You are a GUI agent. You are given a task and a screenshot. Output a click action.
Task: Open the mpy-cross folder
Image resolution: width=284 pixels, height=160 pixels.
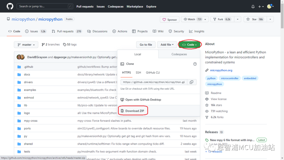(x=31, y=121)
